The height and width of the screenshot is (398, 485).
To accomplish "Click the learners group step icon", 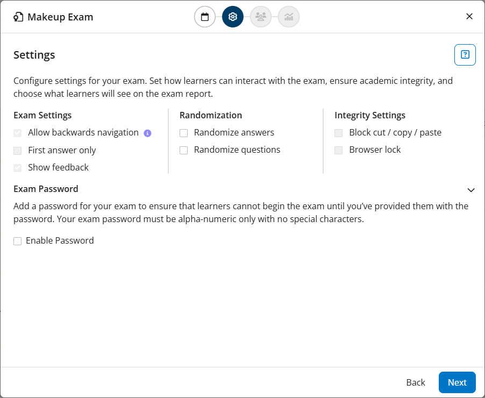I will click(260, 17).
